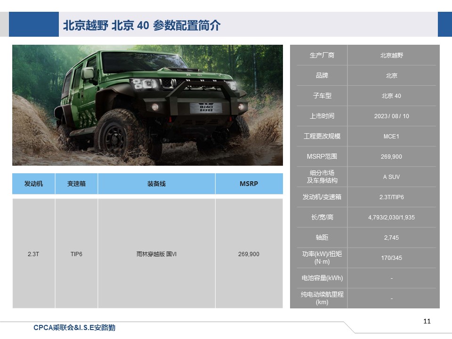Screen dimensions: 452x339
Task: Click the 功率(kW)/扭矩(N·m) label
Action: (322, 258)
